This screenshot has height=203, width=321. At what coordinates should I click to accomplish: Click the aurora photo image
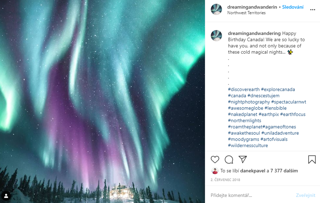(102, 101)
